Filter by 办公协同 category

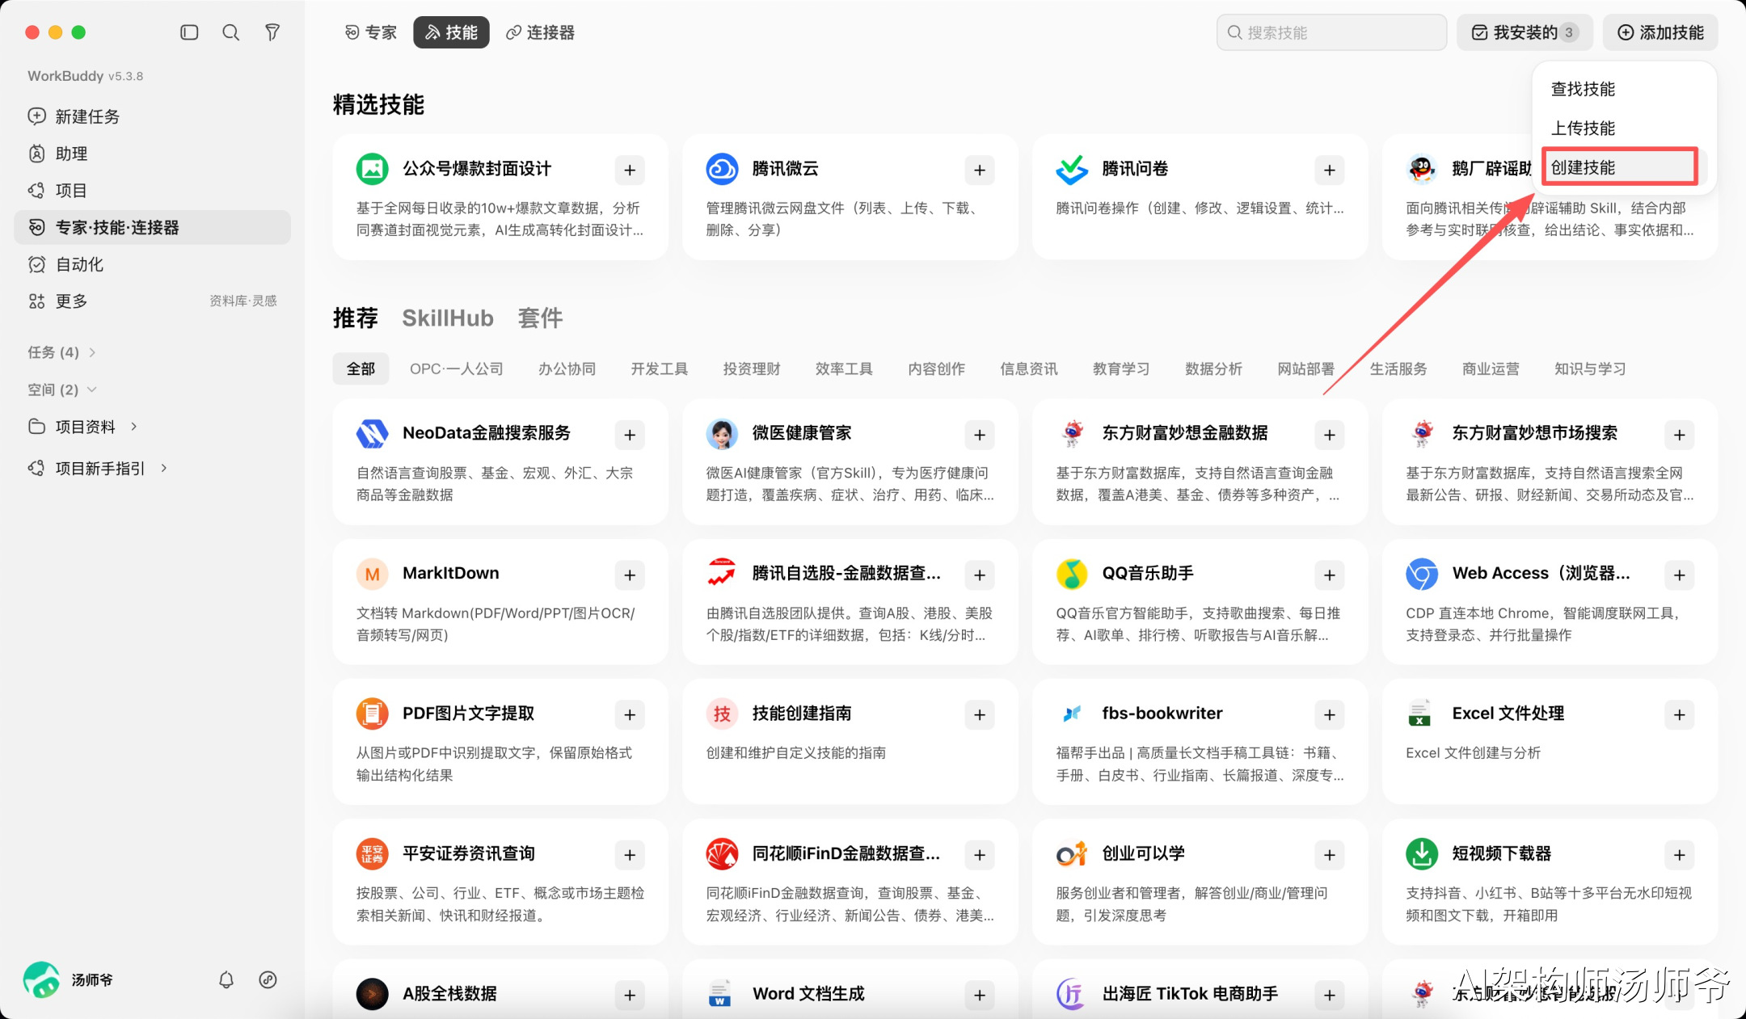567,369
